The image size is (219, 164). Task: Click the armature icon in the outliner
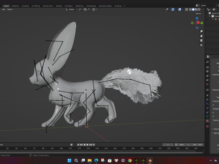216,19
